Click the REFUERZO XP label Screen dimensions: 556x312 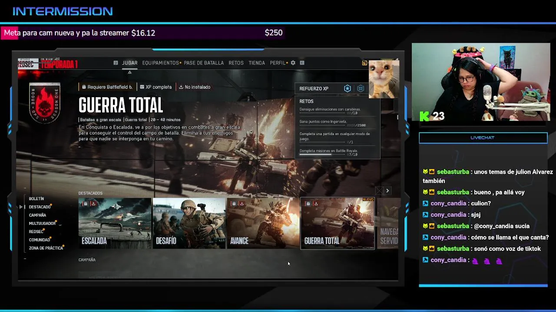click(x=314, y=89)
